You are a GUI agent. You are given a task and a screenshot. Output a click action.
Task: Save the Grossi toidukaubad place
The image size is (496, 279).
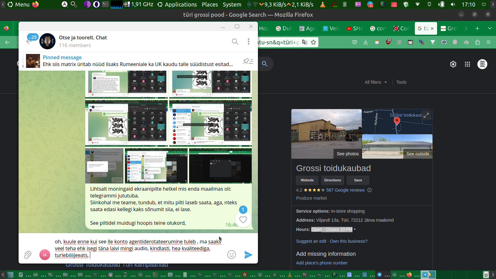pos(358,180)
